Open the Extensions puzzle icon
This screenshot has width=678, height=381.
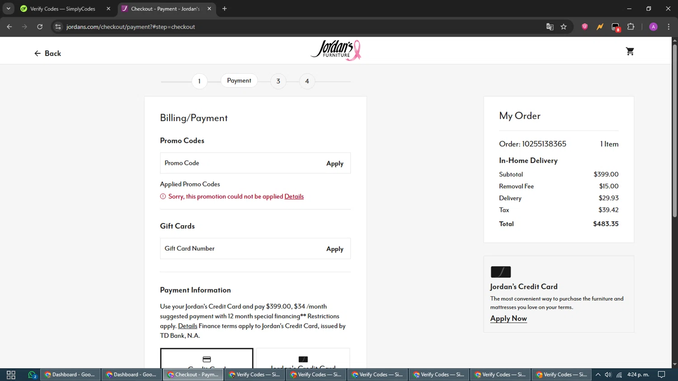631,27
